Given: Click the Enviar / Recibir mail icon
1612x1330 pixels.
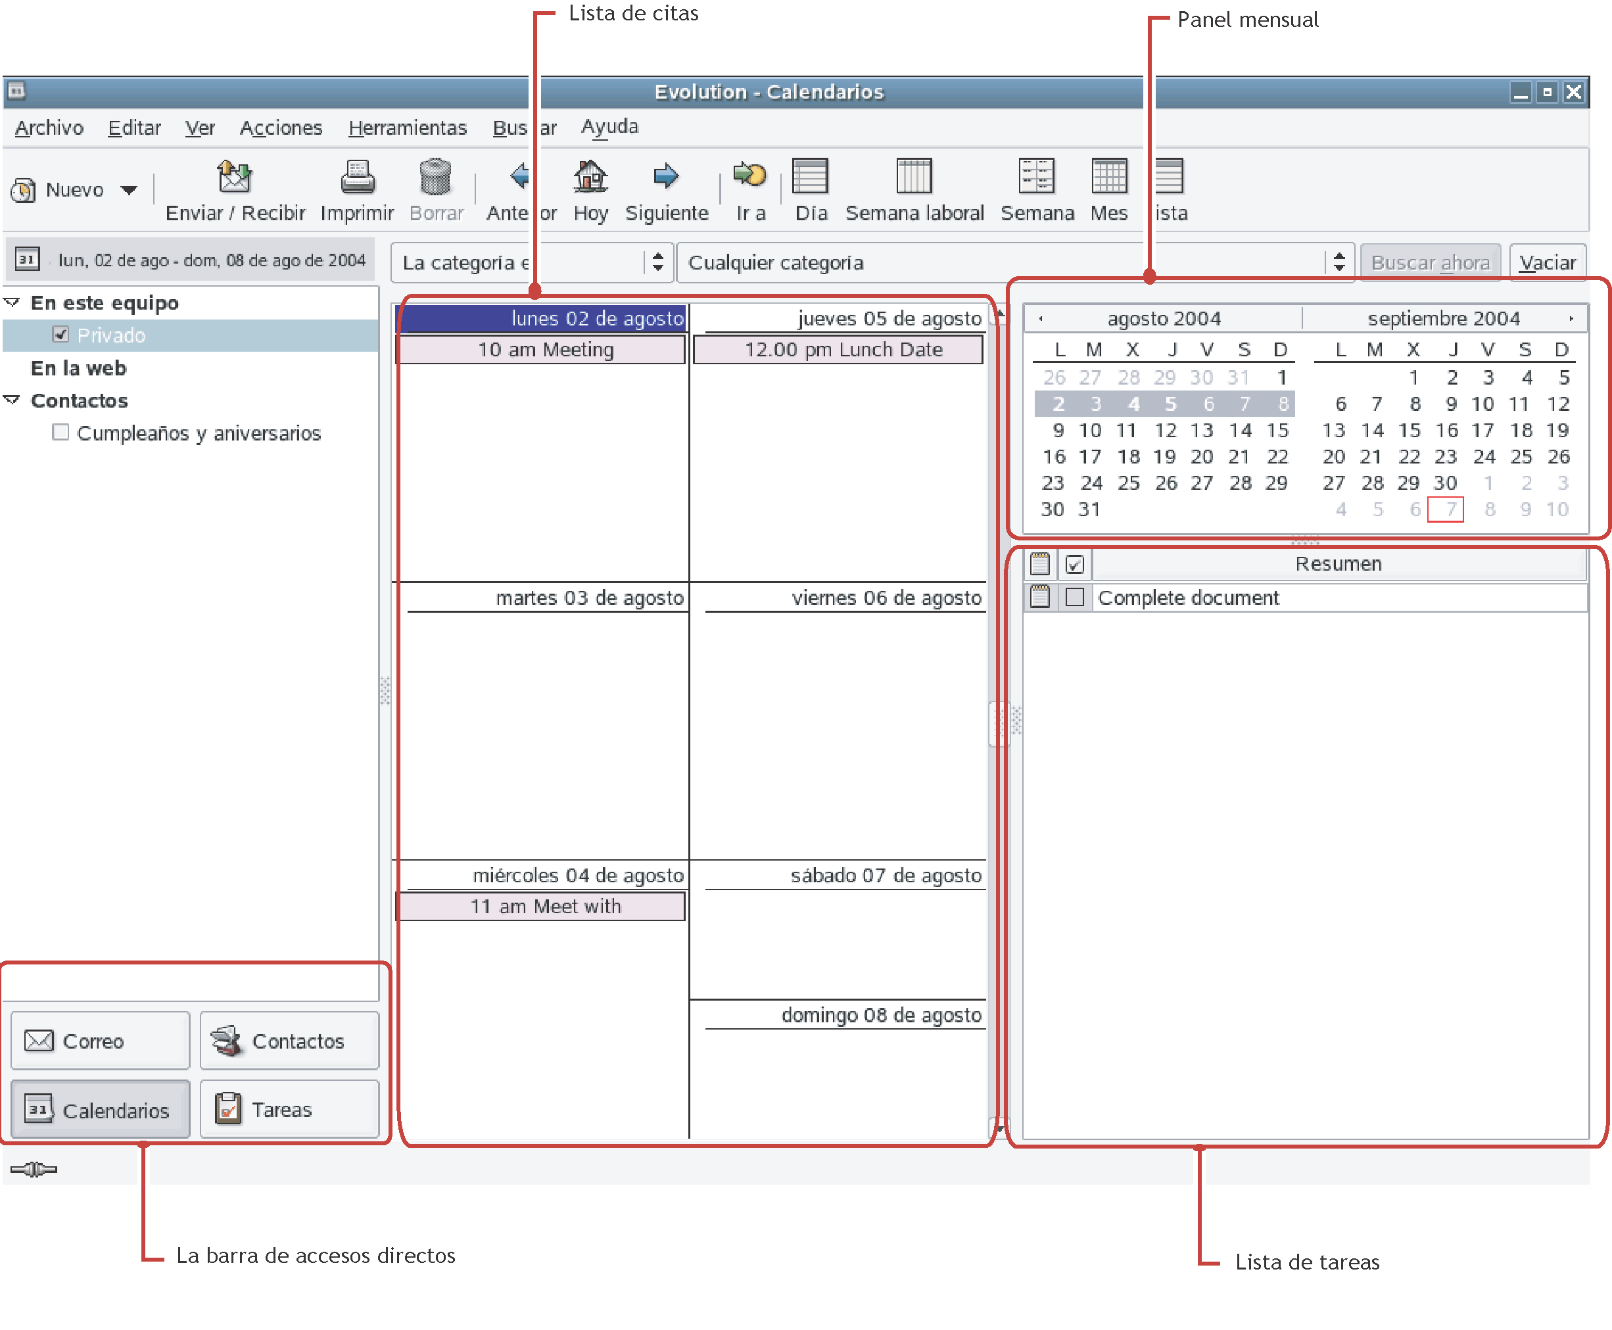Looking at the screenshot, I should pyautogui.click(x=233, y=177).
